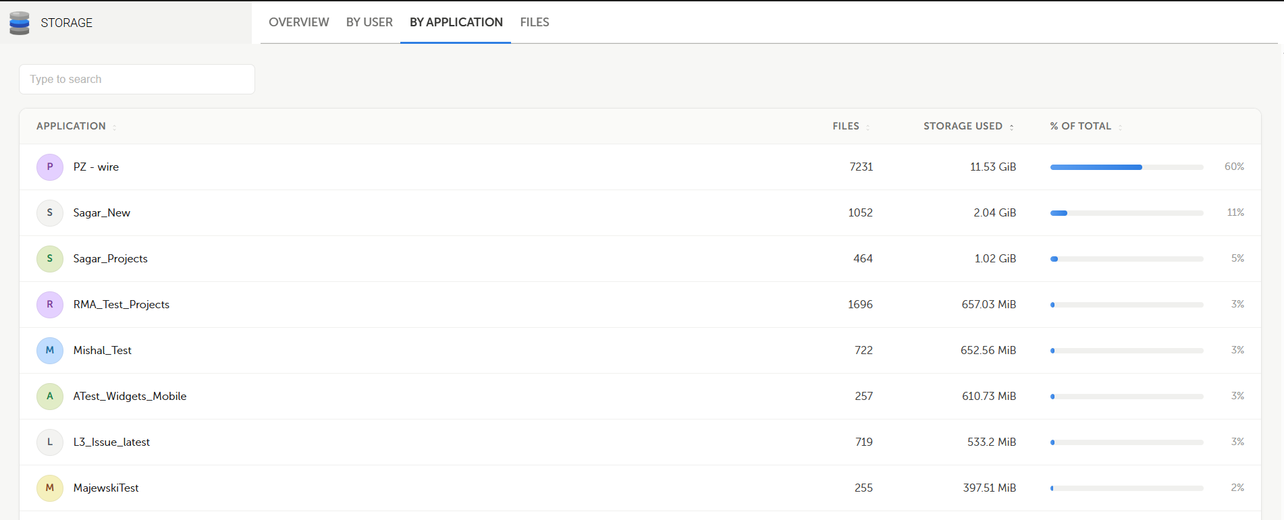
Task: Click the 2.04 GiB storage value
Action: pyautogui.click(x=995, y=213)
